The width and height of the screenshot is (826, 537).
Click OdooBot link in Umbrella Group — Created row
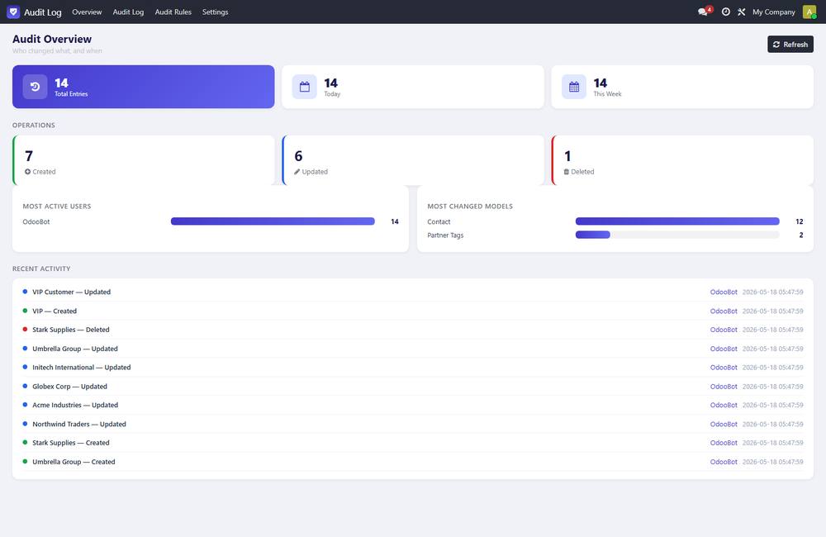point(724,462)
